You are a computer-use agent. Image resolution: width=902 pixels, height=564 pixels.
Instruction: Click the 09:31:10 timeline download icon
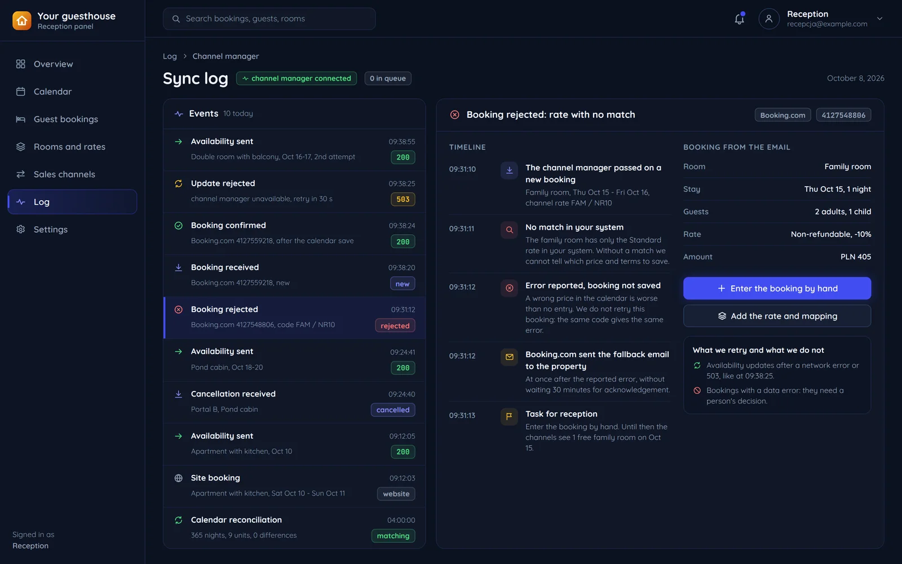pos(509,170)
